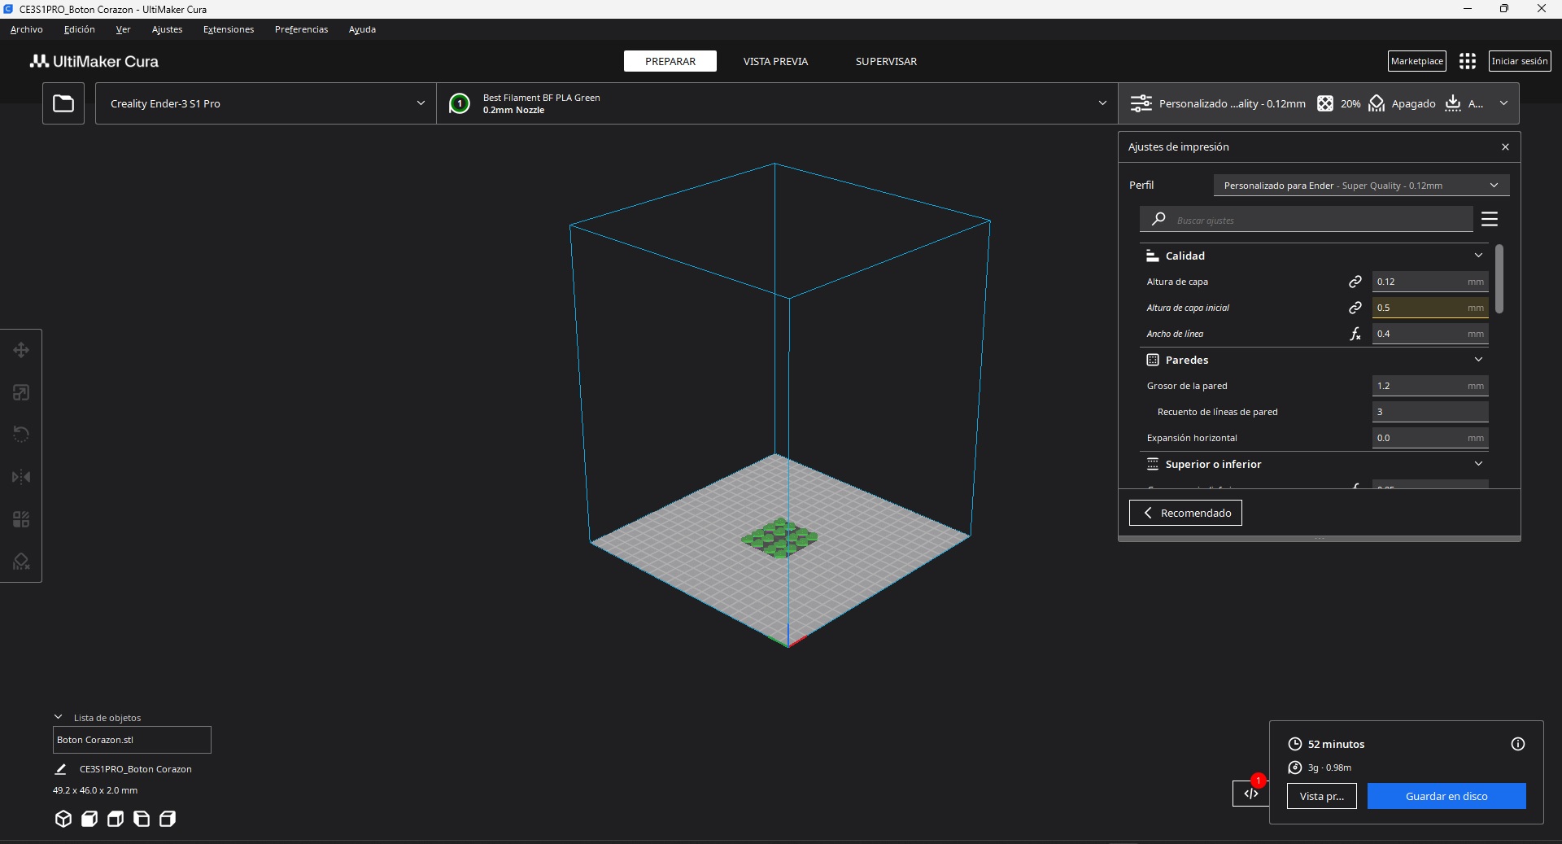Click the Recomendado button
This screenshot has width=1562, height=844.
point(1185,513)
